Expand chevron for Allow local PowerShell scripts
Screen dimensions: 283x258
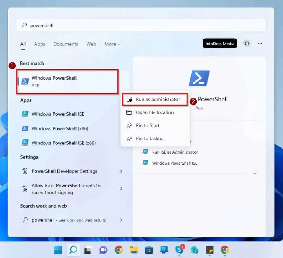coord(121,189)
